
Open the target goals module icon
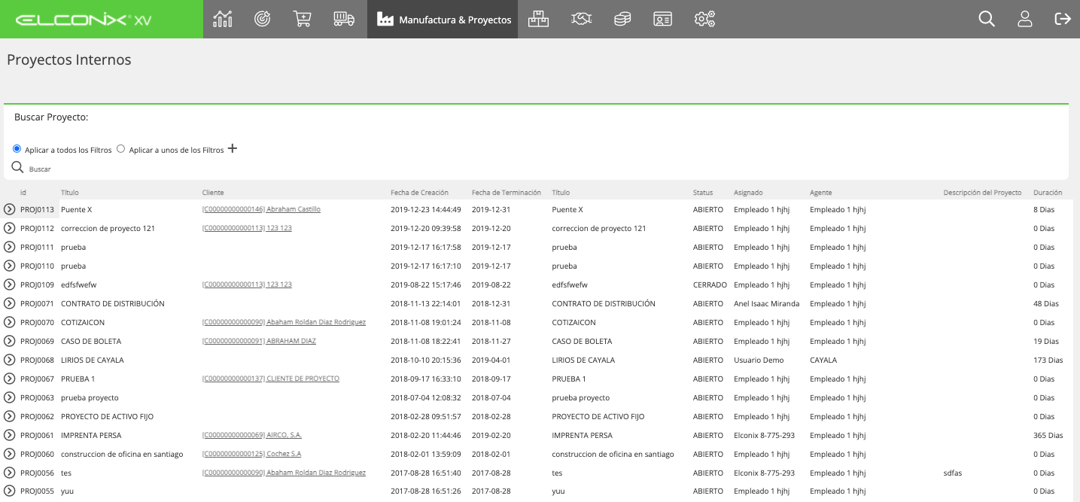(x=262, y=19)
